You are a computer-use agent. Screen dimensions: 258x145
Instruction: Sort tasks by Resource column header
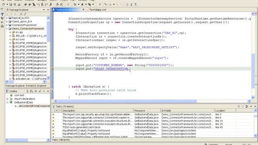click(147, 111)
